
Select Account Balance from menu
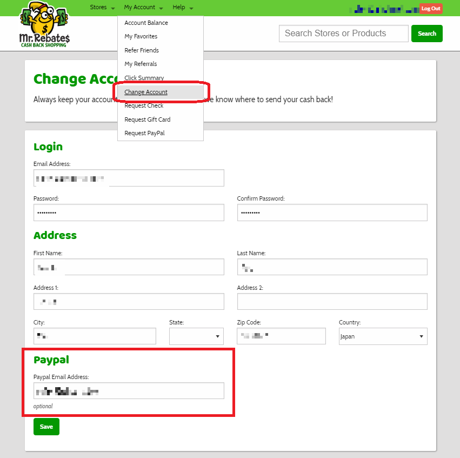coord(146,23)
